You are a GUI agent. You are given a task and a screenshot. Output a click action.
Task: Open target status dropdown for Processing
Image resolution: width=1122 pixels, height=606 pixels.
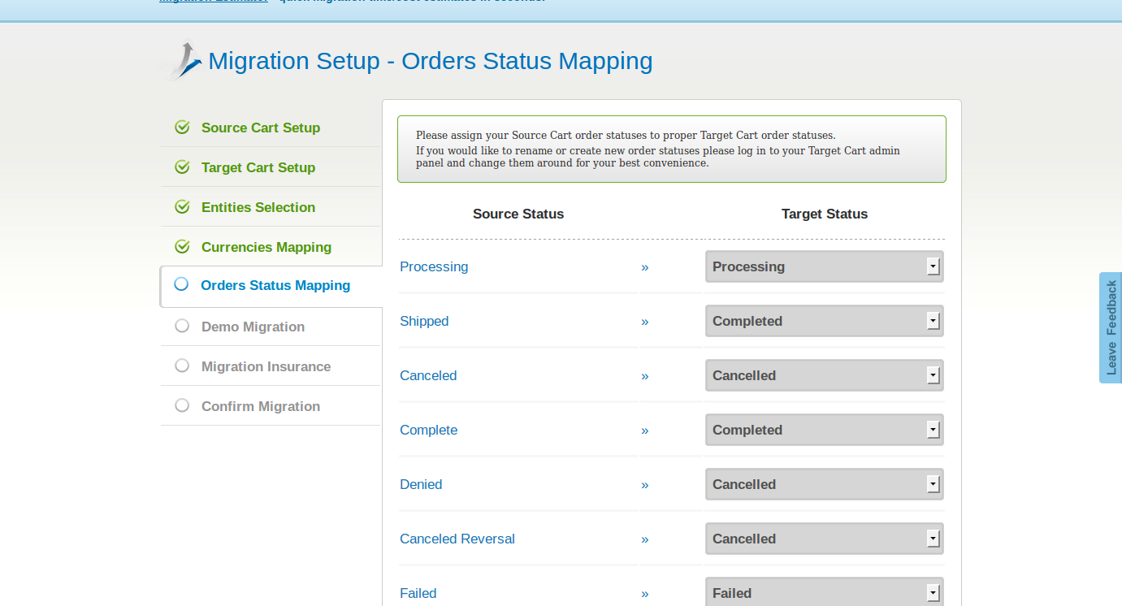[x=824, y=266]
